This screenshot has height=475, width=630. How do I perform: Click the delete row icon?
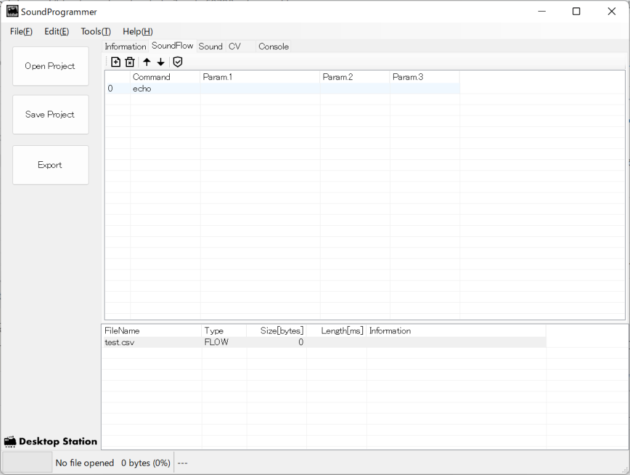point(130,62)
